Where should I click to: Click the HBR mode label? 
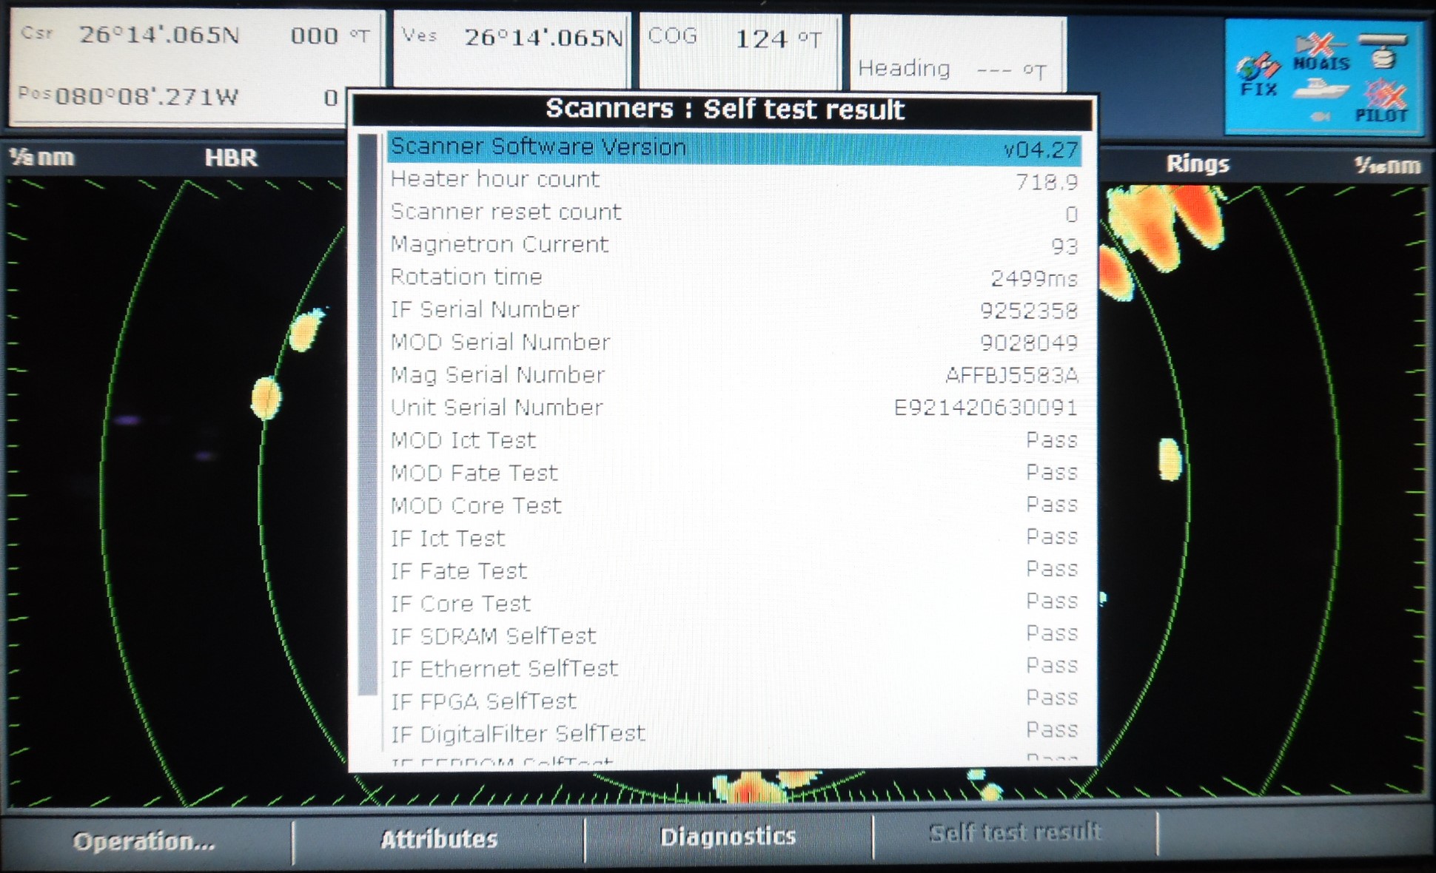(x=231, y=158)
